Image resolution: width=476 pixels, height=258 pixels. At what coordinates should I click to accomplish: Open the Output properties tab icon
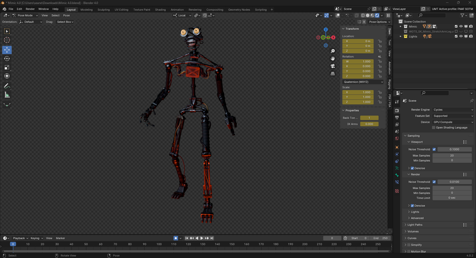point(397,118)
